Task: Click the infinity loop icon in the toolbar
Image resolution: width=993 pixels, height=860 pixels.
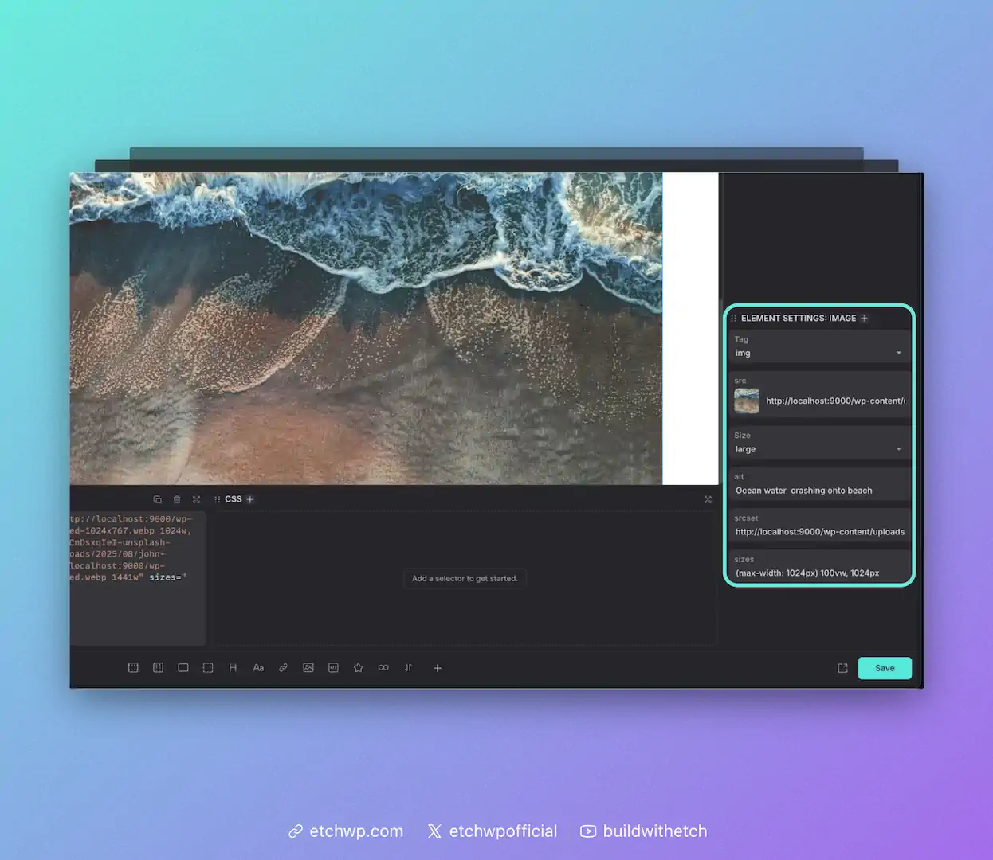Action: (x=383, y=668)
